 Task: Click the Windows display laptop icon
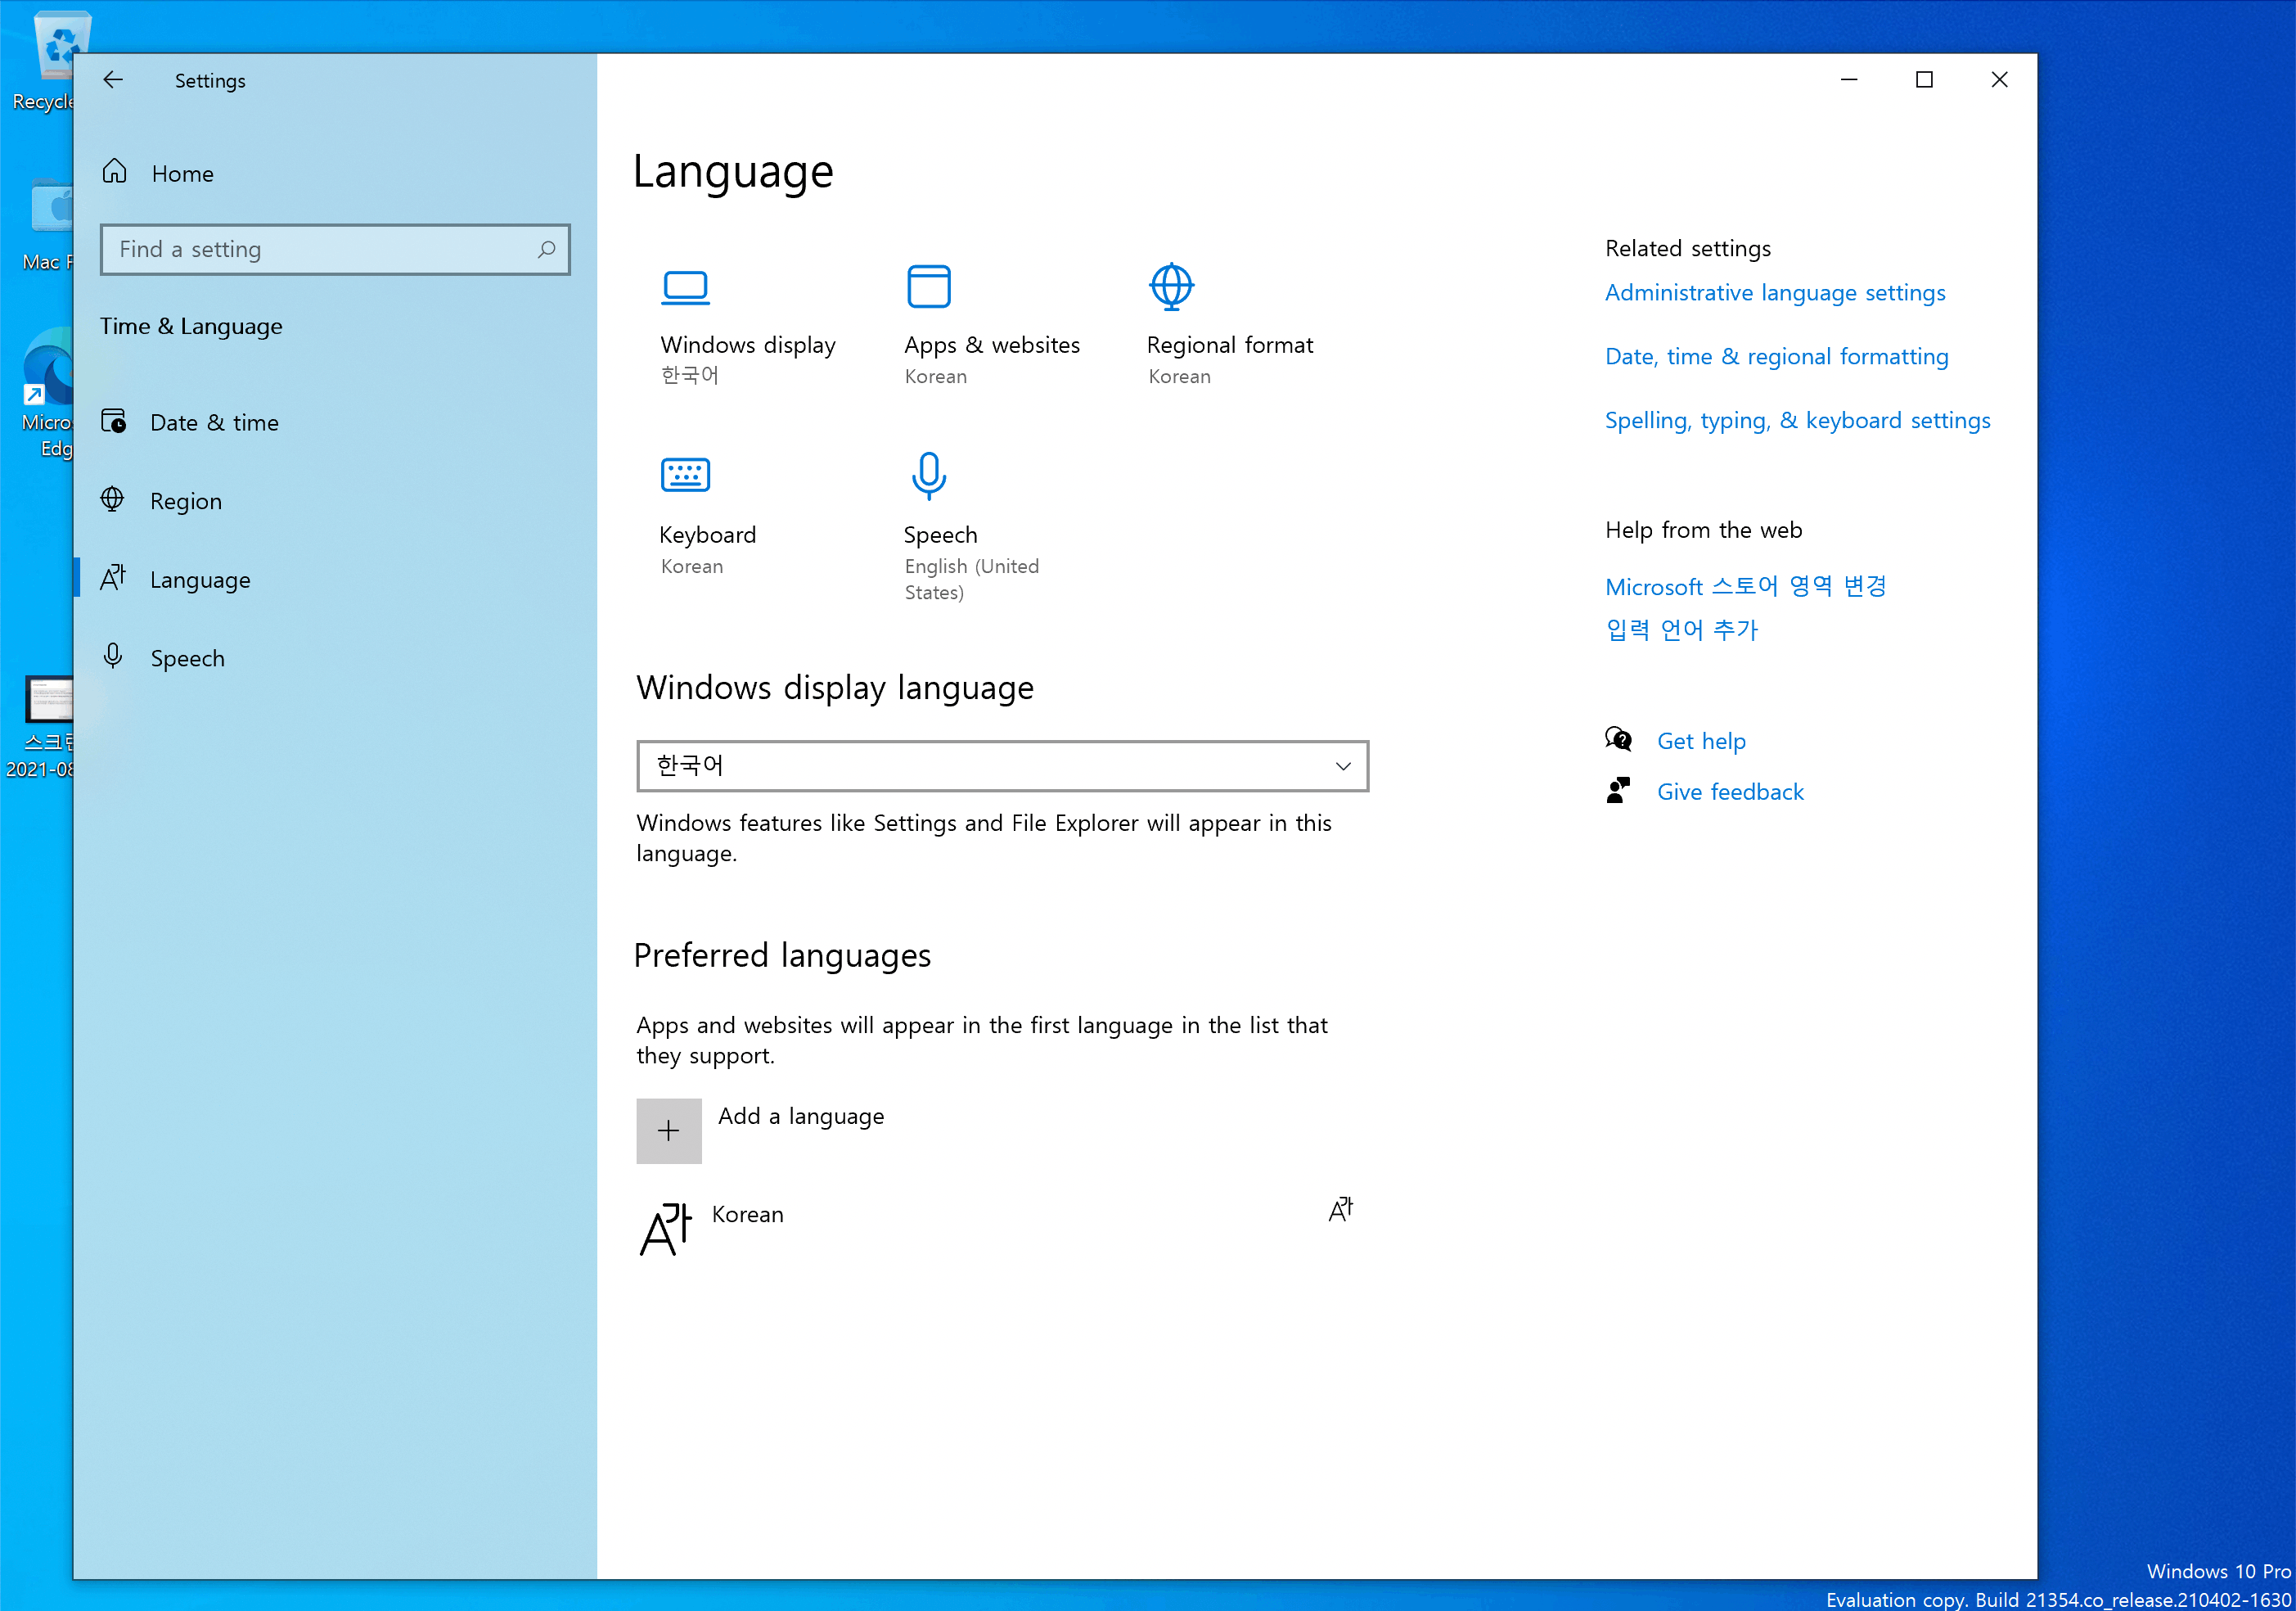tap(685, 287)
